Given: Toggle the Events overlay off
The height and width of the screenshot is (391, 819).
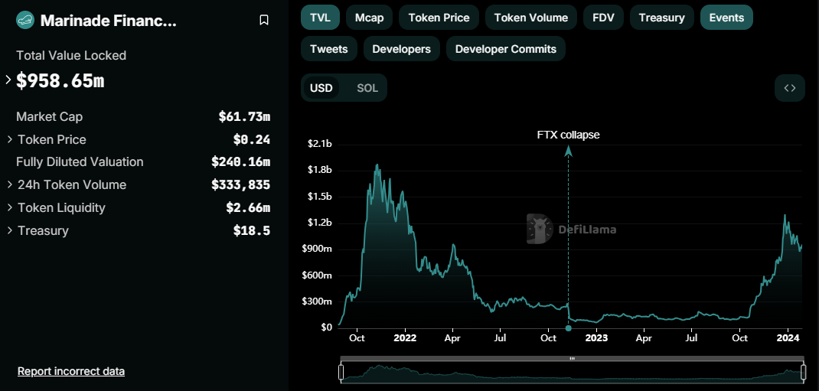Looking at the screenshot, I should tap(726, 18).
